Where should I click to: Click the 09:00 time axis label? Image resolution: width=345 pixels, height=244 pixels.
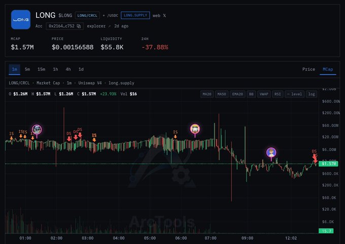247,238
